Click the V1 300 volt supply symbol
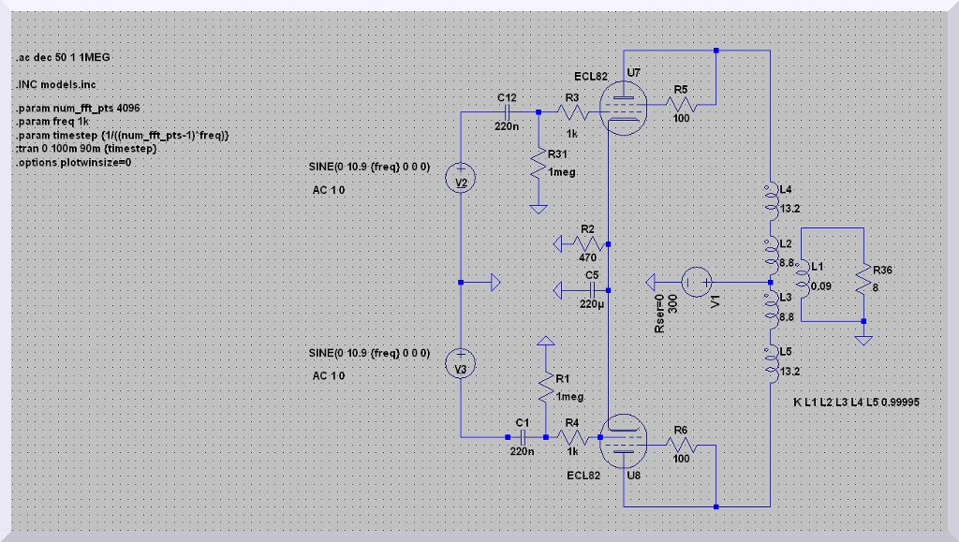 [x=696, y=281]
